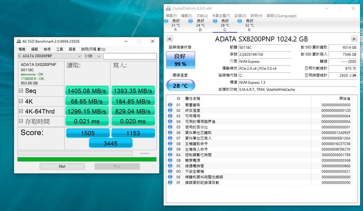Open 檢視 menu in AS SSD Benchmark

(47, 49)
